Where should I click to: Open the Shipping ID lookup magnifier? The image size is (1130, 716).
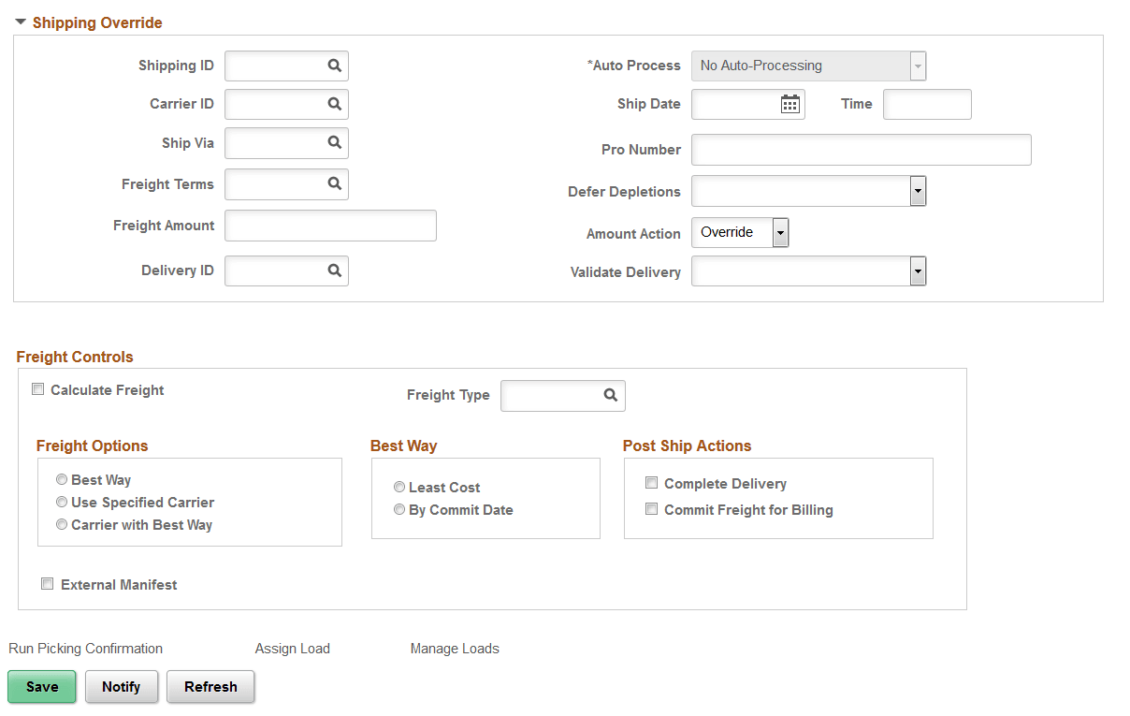click(334, 66)
